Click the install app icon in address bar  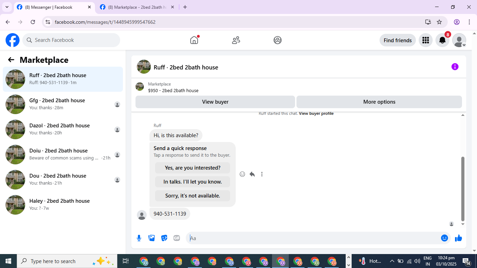tap(428, 22)
